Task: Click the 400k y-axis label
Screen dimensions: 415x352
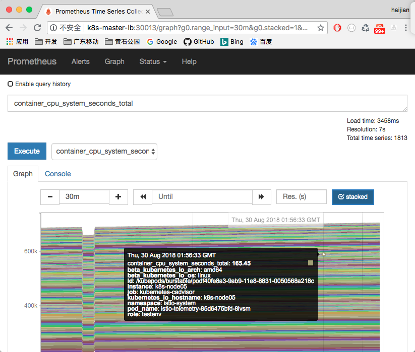Action: (x=31, y=306)
